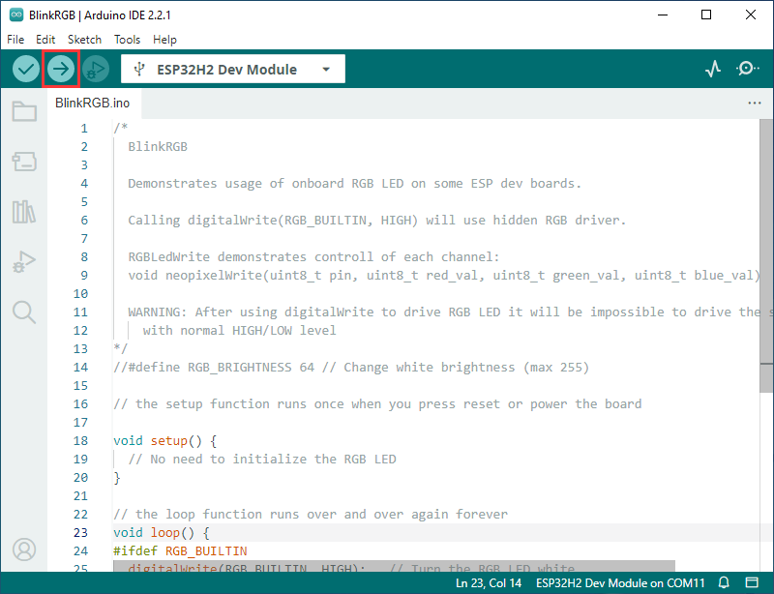Click '// No need to initialize the RGB LED'
This screenshot has height=594, width=774.
262,460
